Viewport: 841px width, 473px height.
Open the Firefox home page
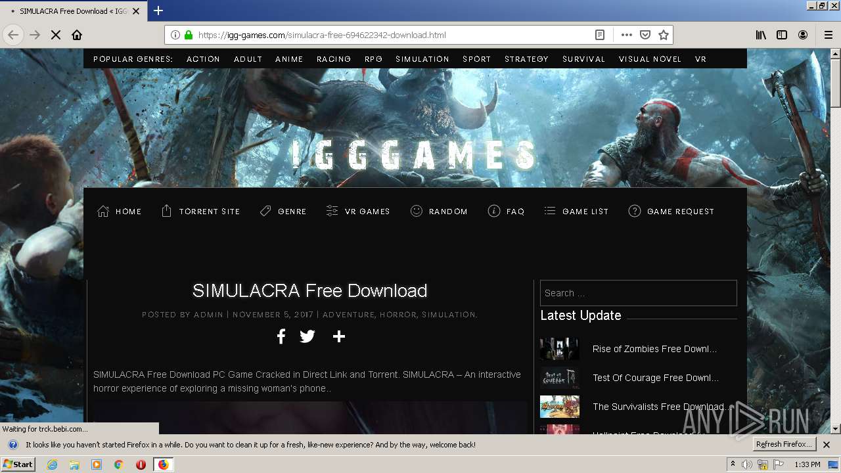(x=77, y=35)
